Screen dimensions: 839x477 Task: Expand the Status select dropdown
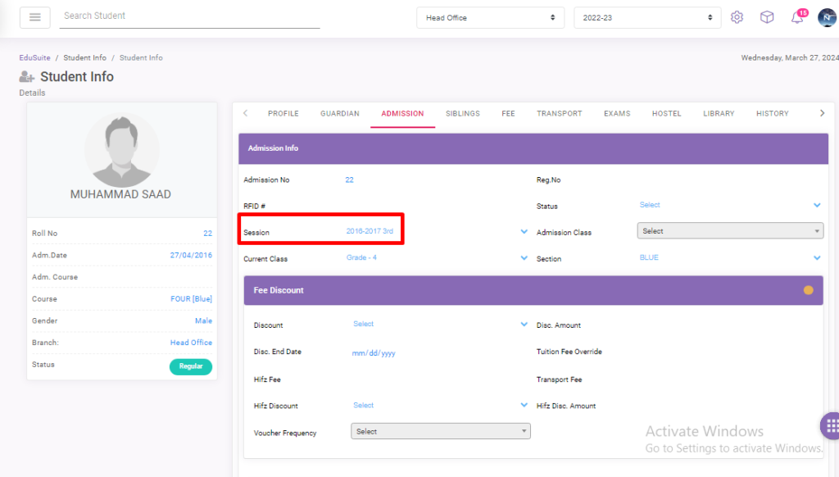click(x=729, y=205)
